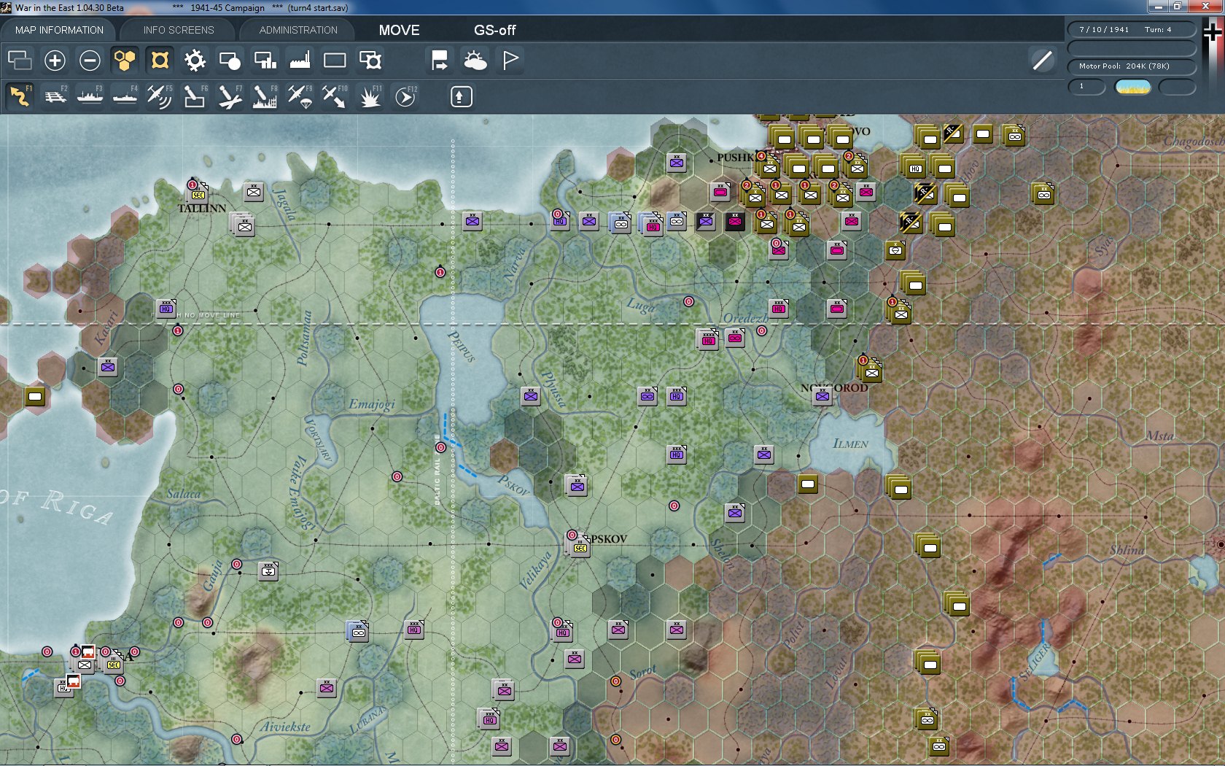Toggle the enemy hexes highlight icon

tap(160, 60)
